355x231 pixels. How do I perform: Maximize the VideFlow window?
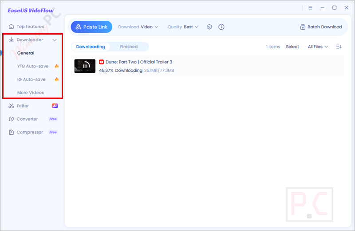point(335,8)
